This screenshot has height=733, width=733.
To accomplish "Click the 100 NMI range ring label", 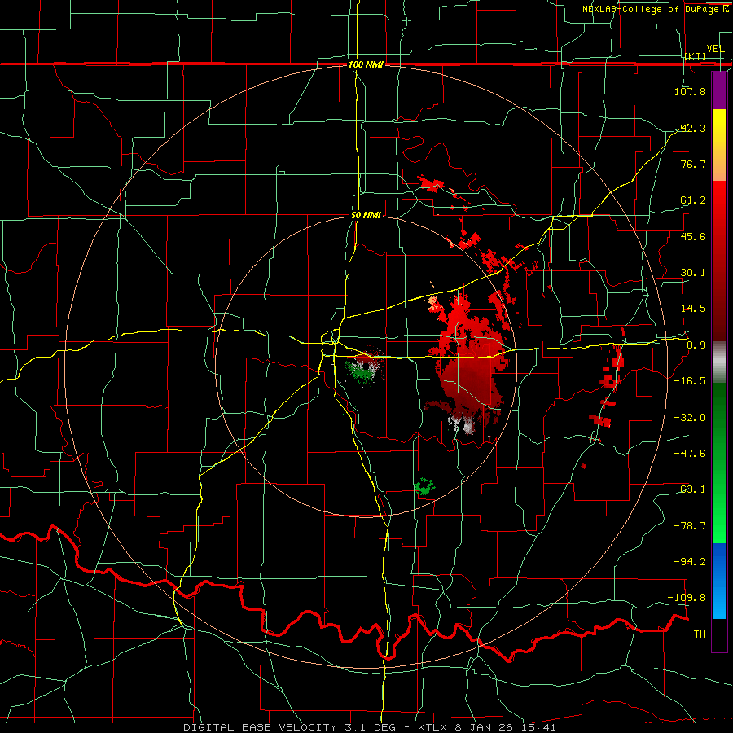I will pos(366,64).
